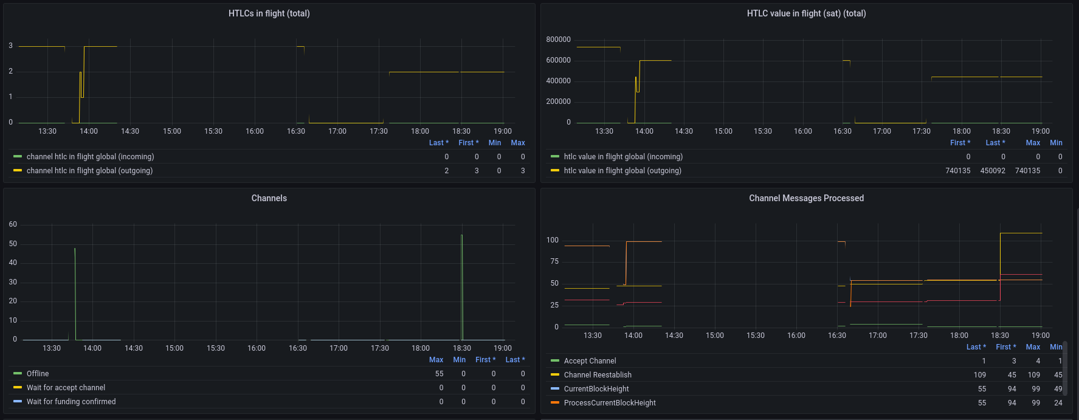Image resolution: width=1079 pixels, height=420 pixels.
Task: Click green swatch next to Offline
Action: (18, 374)
